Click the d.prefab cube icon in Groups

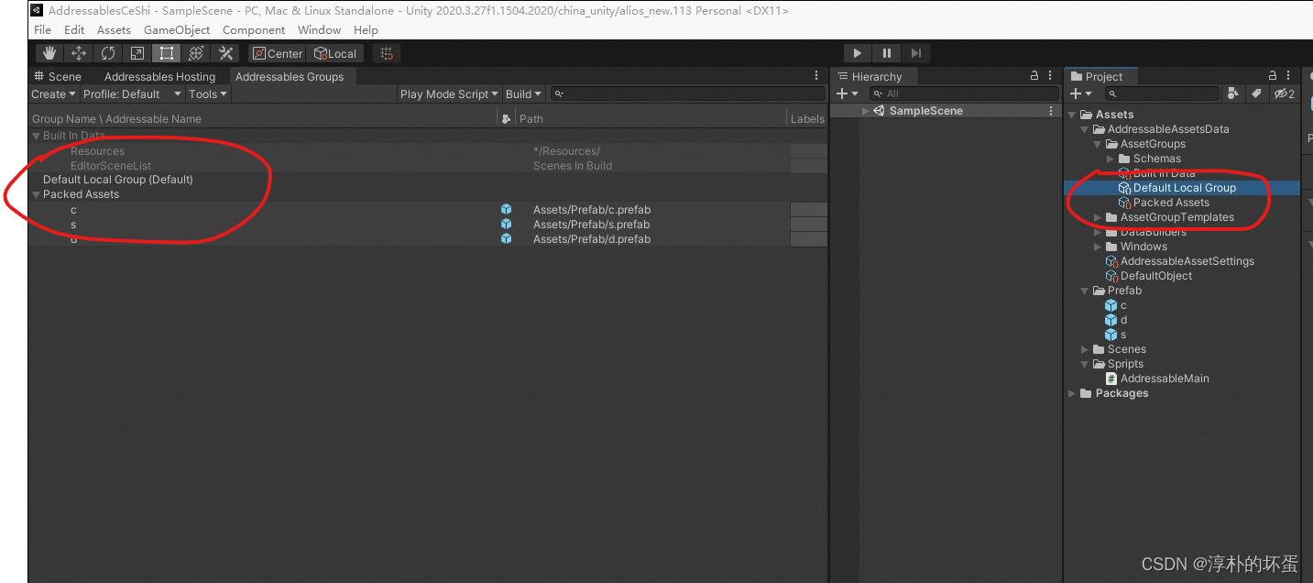[x=506, y=238]
